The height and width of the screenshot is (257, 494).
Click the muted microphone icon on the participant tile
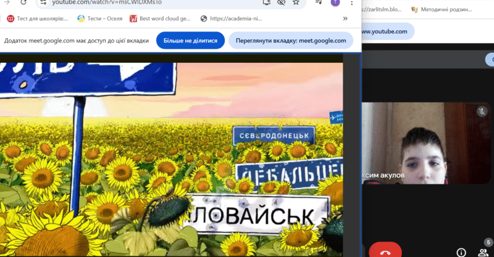point(482,112)
